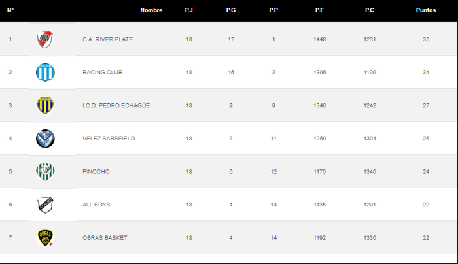Open the C.A. RIVER PLATE team name
The width and height of the screenshot is (458, 264).
click(107, 39)
